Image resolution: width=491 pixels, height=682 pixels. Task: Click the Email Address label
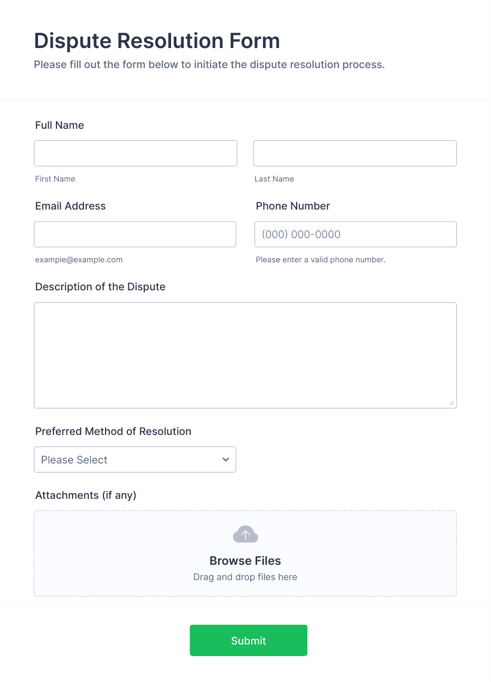[x=70, y=206]
